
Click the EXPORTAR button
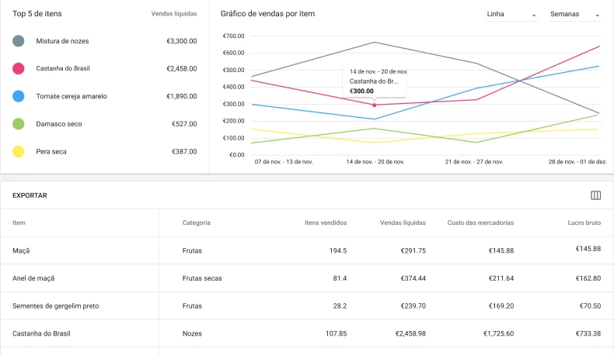point(30,195)
